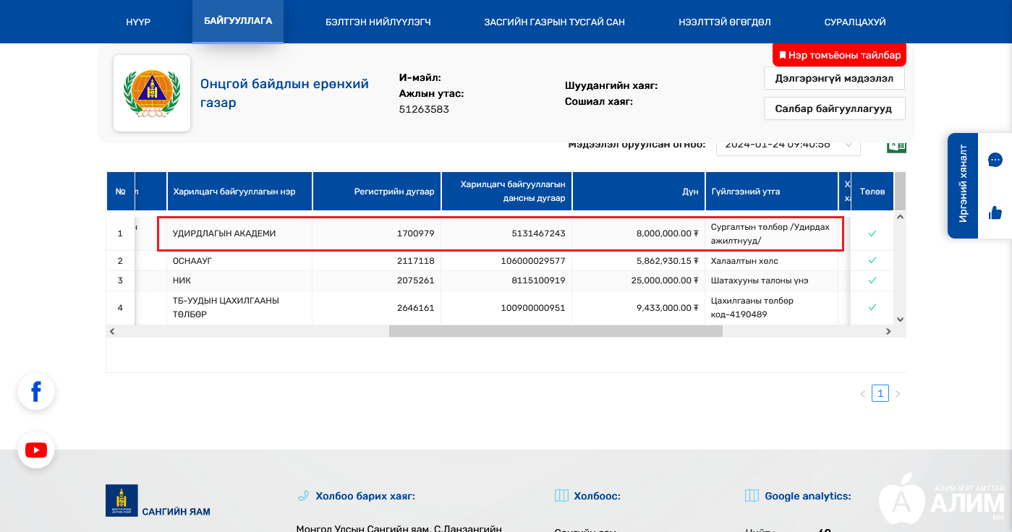Click Харилцагч байгууллагын дансны дугаар column header

[x=506, y=192]
